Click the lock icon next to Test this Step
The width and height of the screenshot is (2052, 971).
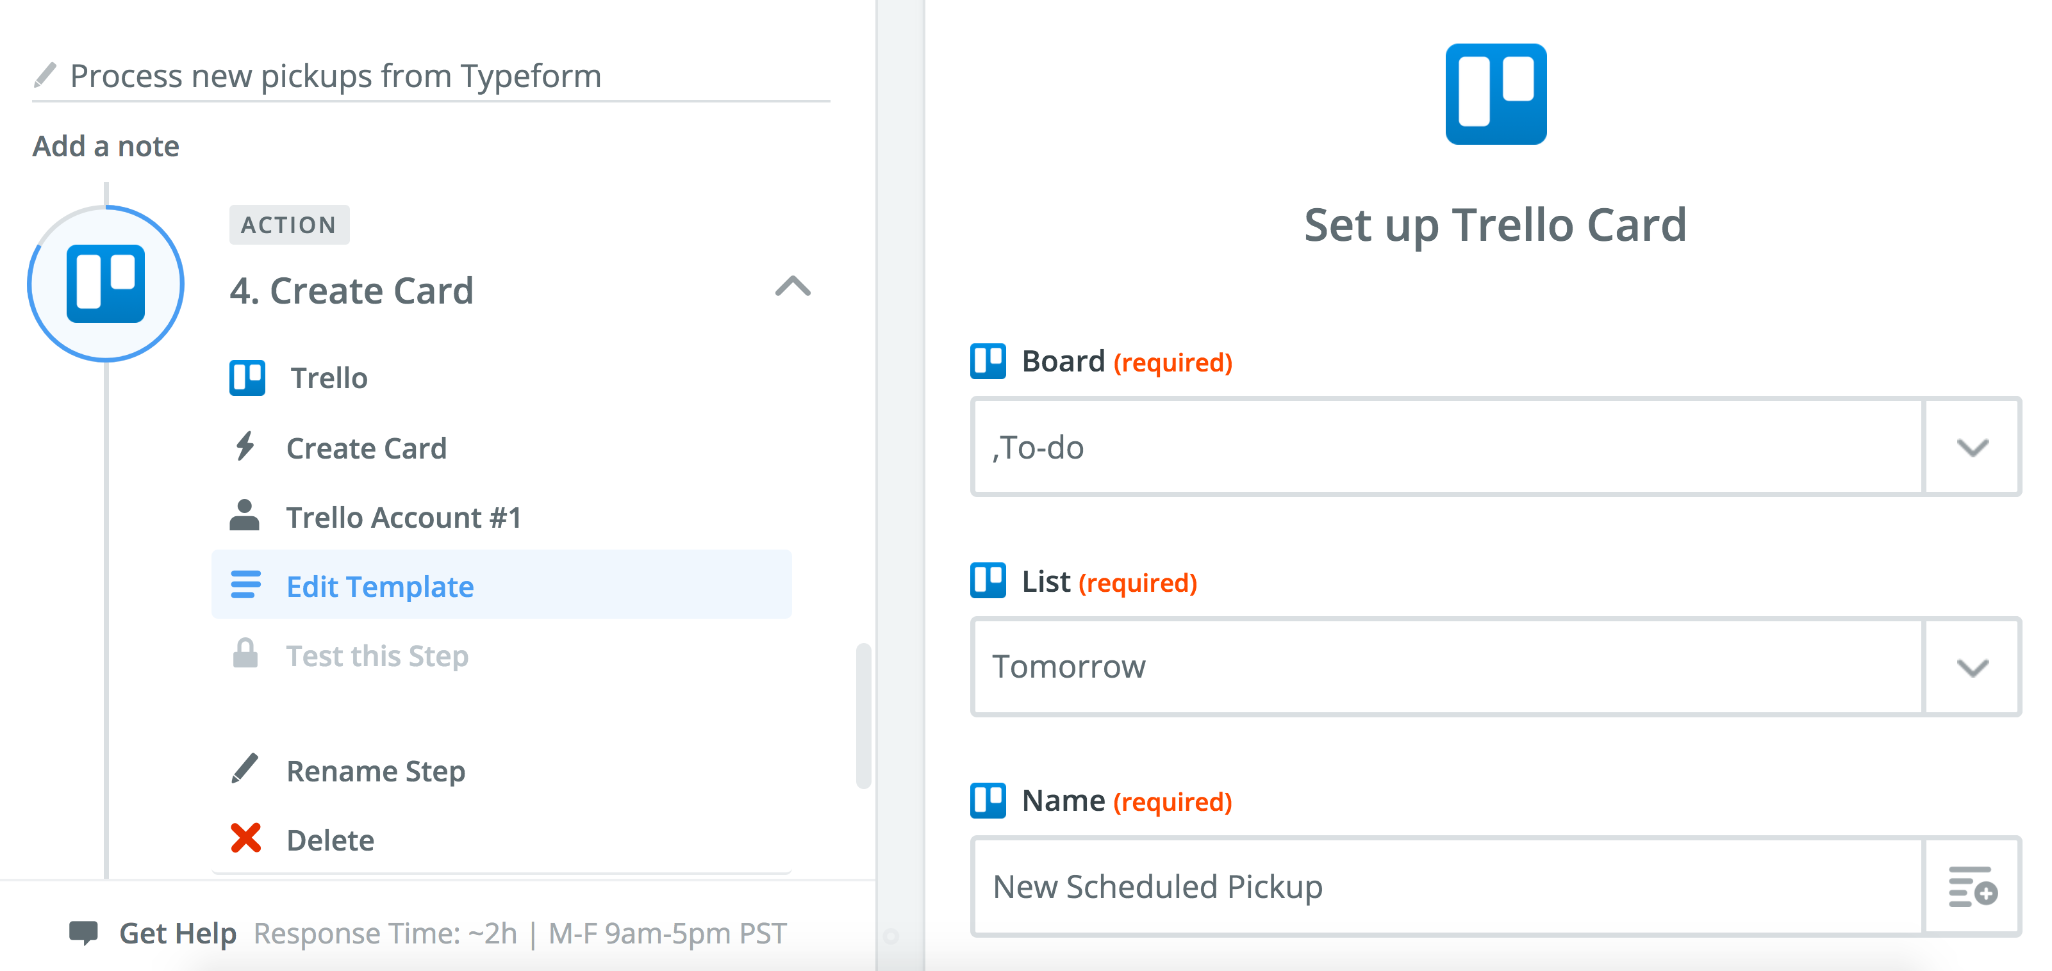(x=245, y=654)
